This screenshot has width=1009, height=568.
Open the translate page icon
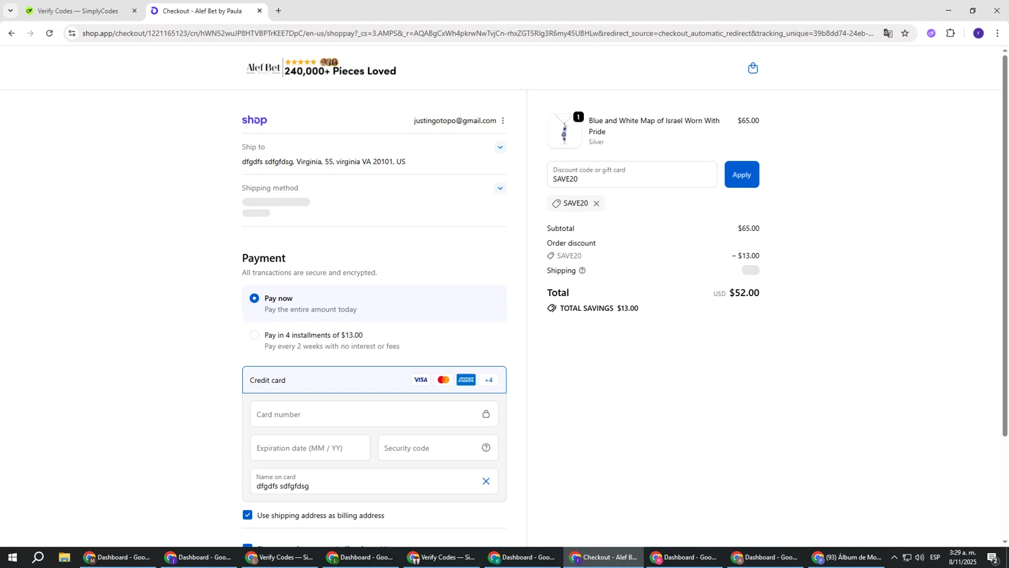click(888, 33)
